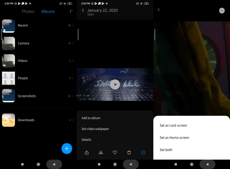230x169 pixels.
Task: Open the Videos album thumbnail
Action: click(x=9, y=61)
